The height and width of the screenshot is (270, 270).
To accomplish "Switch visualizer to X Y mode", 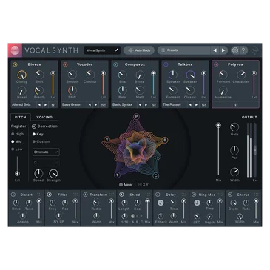I will [x=144, y=185].
